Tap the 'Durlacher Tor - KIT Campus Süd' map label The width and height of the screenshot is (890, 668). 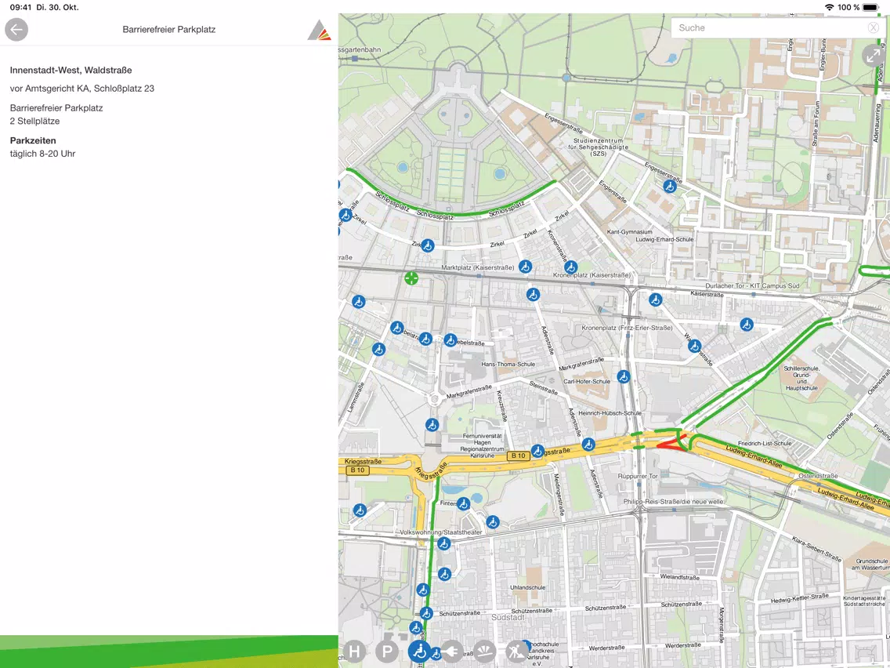pyautogui.click(x=752, y=285)
